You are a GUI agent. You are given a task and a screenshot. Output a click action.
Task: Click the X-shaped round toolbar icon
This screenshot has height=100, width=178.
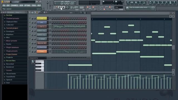(162, 2)
